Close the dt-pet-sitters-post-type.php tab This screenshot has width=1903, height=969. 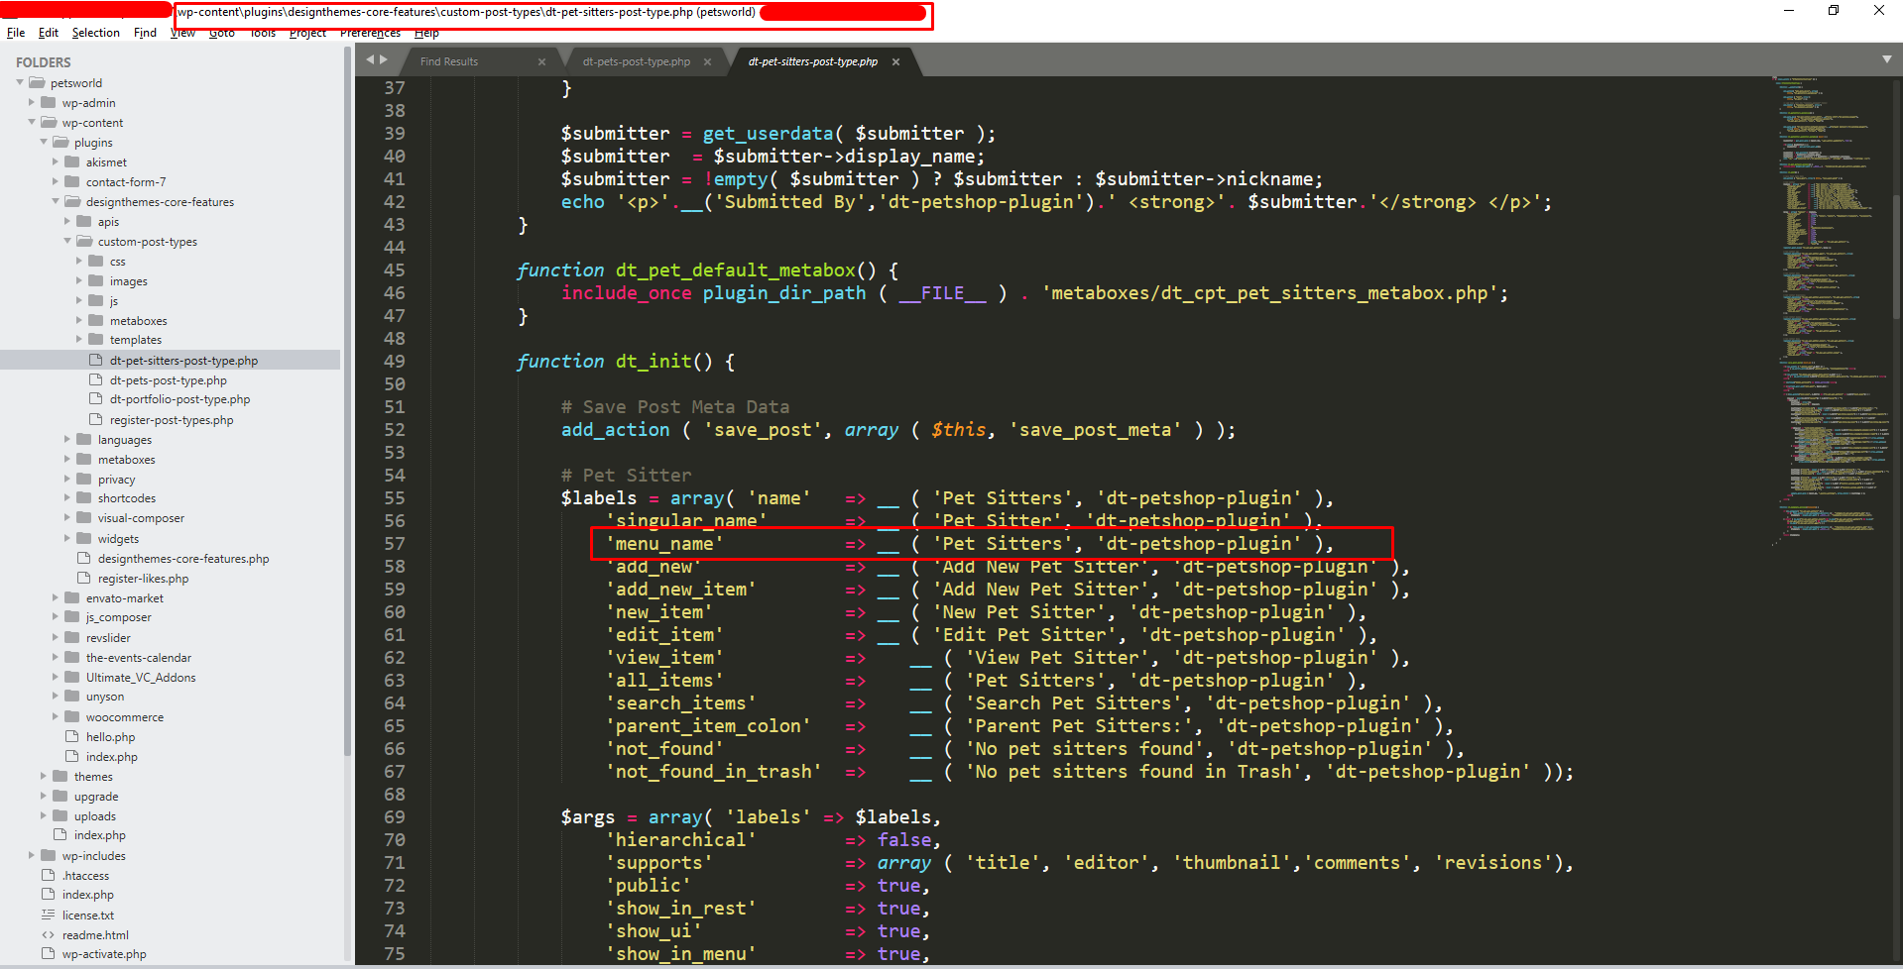[895, 61]
